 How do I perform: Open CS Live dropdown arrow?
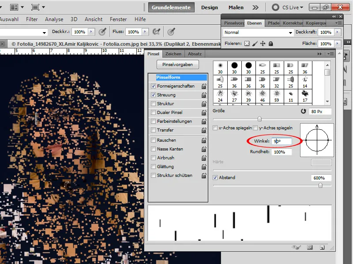302,7
